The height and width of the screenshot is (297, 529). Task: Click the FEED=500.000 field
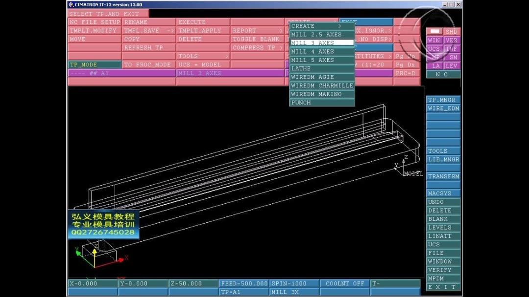[244, 283]
